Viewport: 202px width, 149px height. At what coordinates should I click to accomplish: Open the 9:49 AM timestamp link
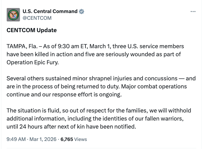click(x=16, y=139)
